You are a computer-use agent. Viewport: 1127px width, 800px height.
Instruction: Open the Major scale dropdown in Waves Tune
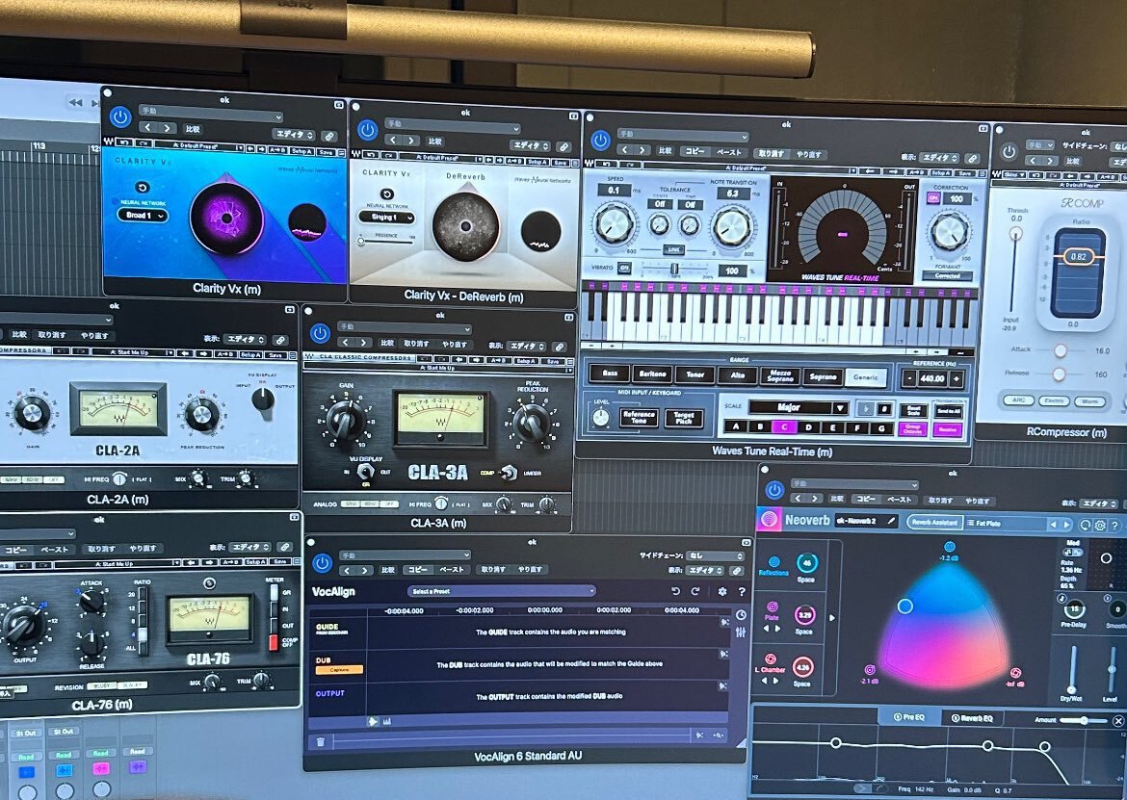tap(798, 407)
